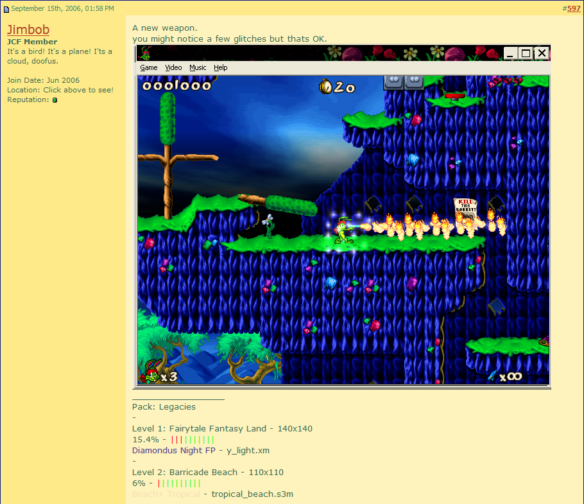Click the y_light.xm file name
Screen dimensions: 584x504
248,450
